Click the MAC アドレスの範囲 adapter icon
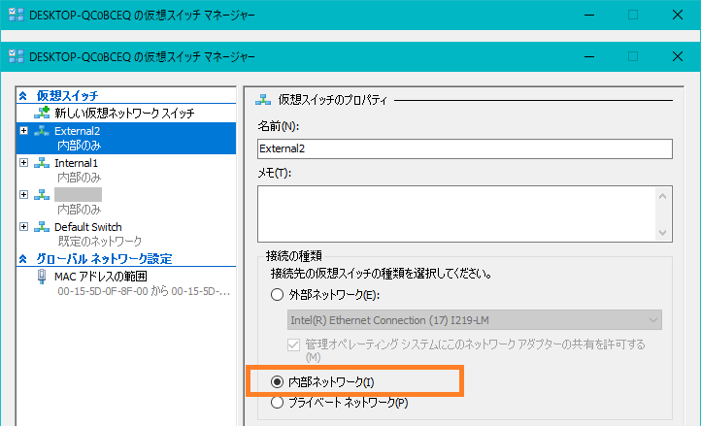This screenshot has width=701, height=426. pos(42,277)
